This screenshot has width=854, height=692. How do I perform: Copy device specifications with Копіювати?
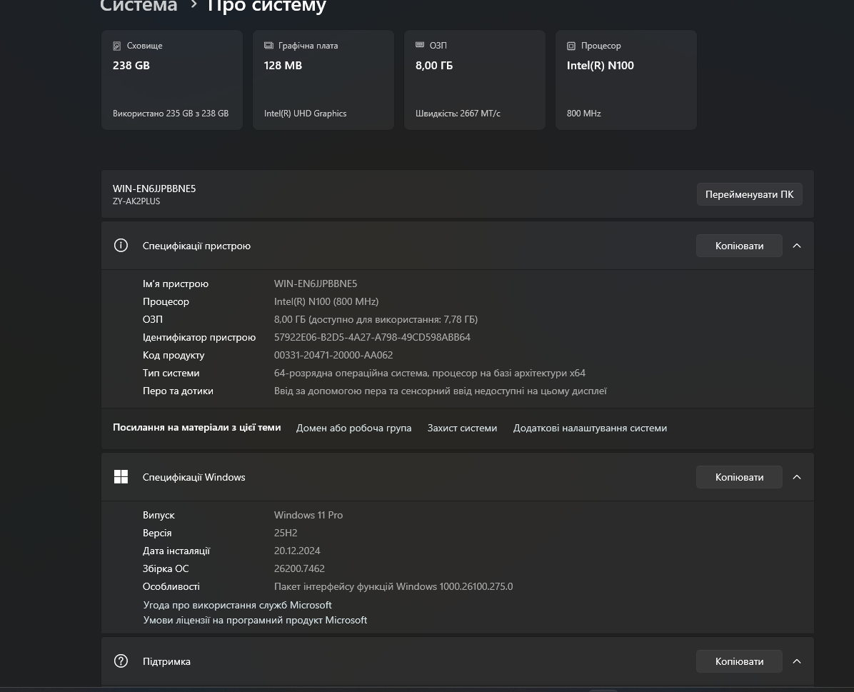pyautogui.click(x=739, y=246)
